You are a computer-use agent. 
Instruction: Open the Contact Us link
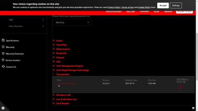click(11, 67)
